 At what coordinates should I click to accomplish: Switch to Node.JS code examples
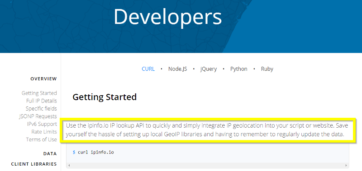point(177,69)
